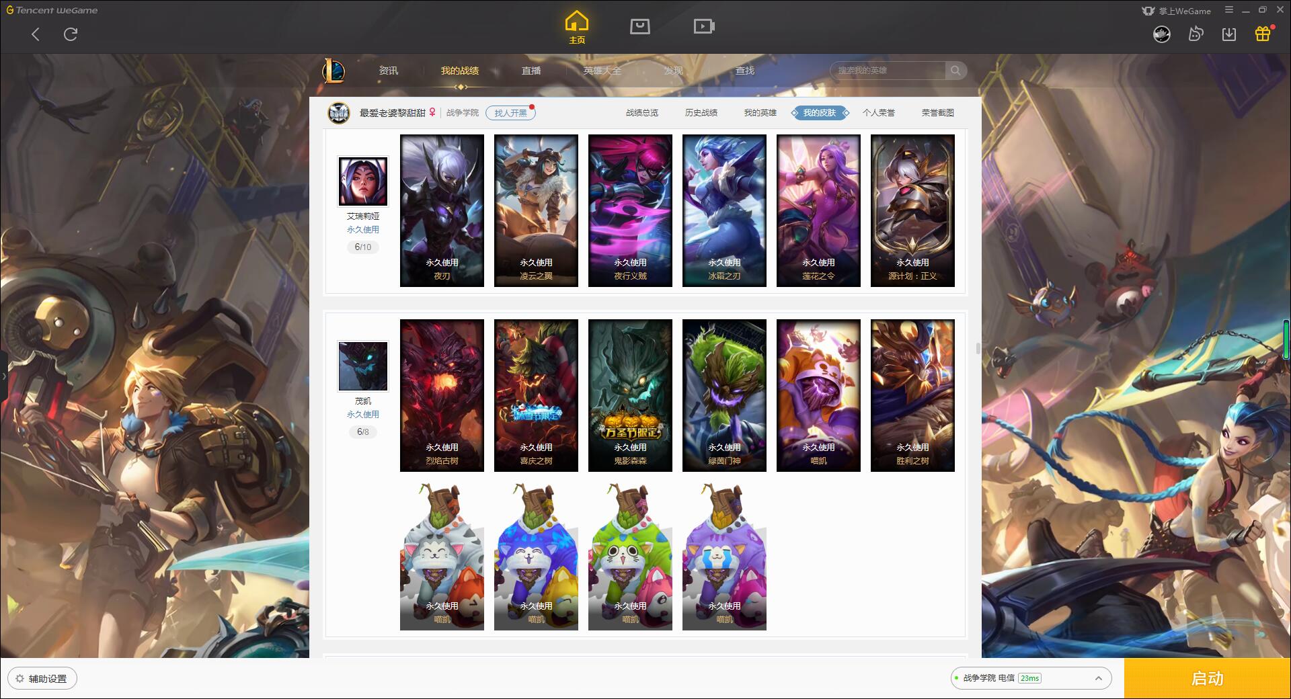
Task: Open the green cat 喵凯 chroma thumbnail
Action: (x=630, y=557)
